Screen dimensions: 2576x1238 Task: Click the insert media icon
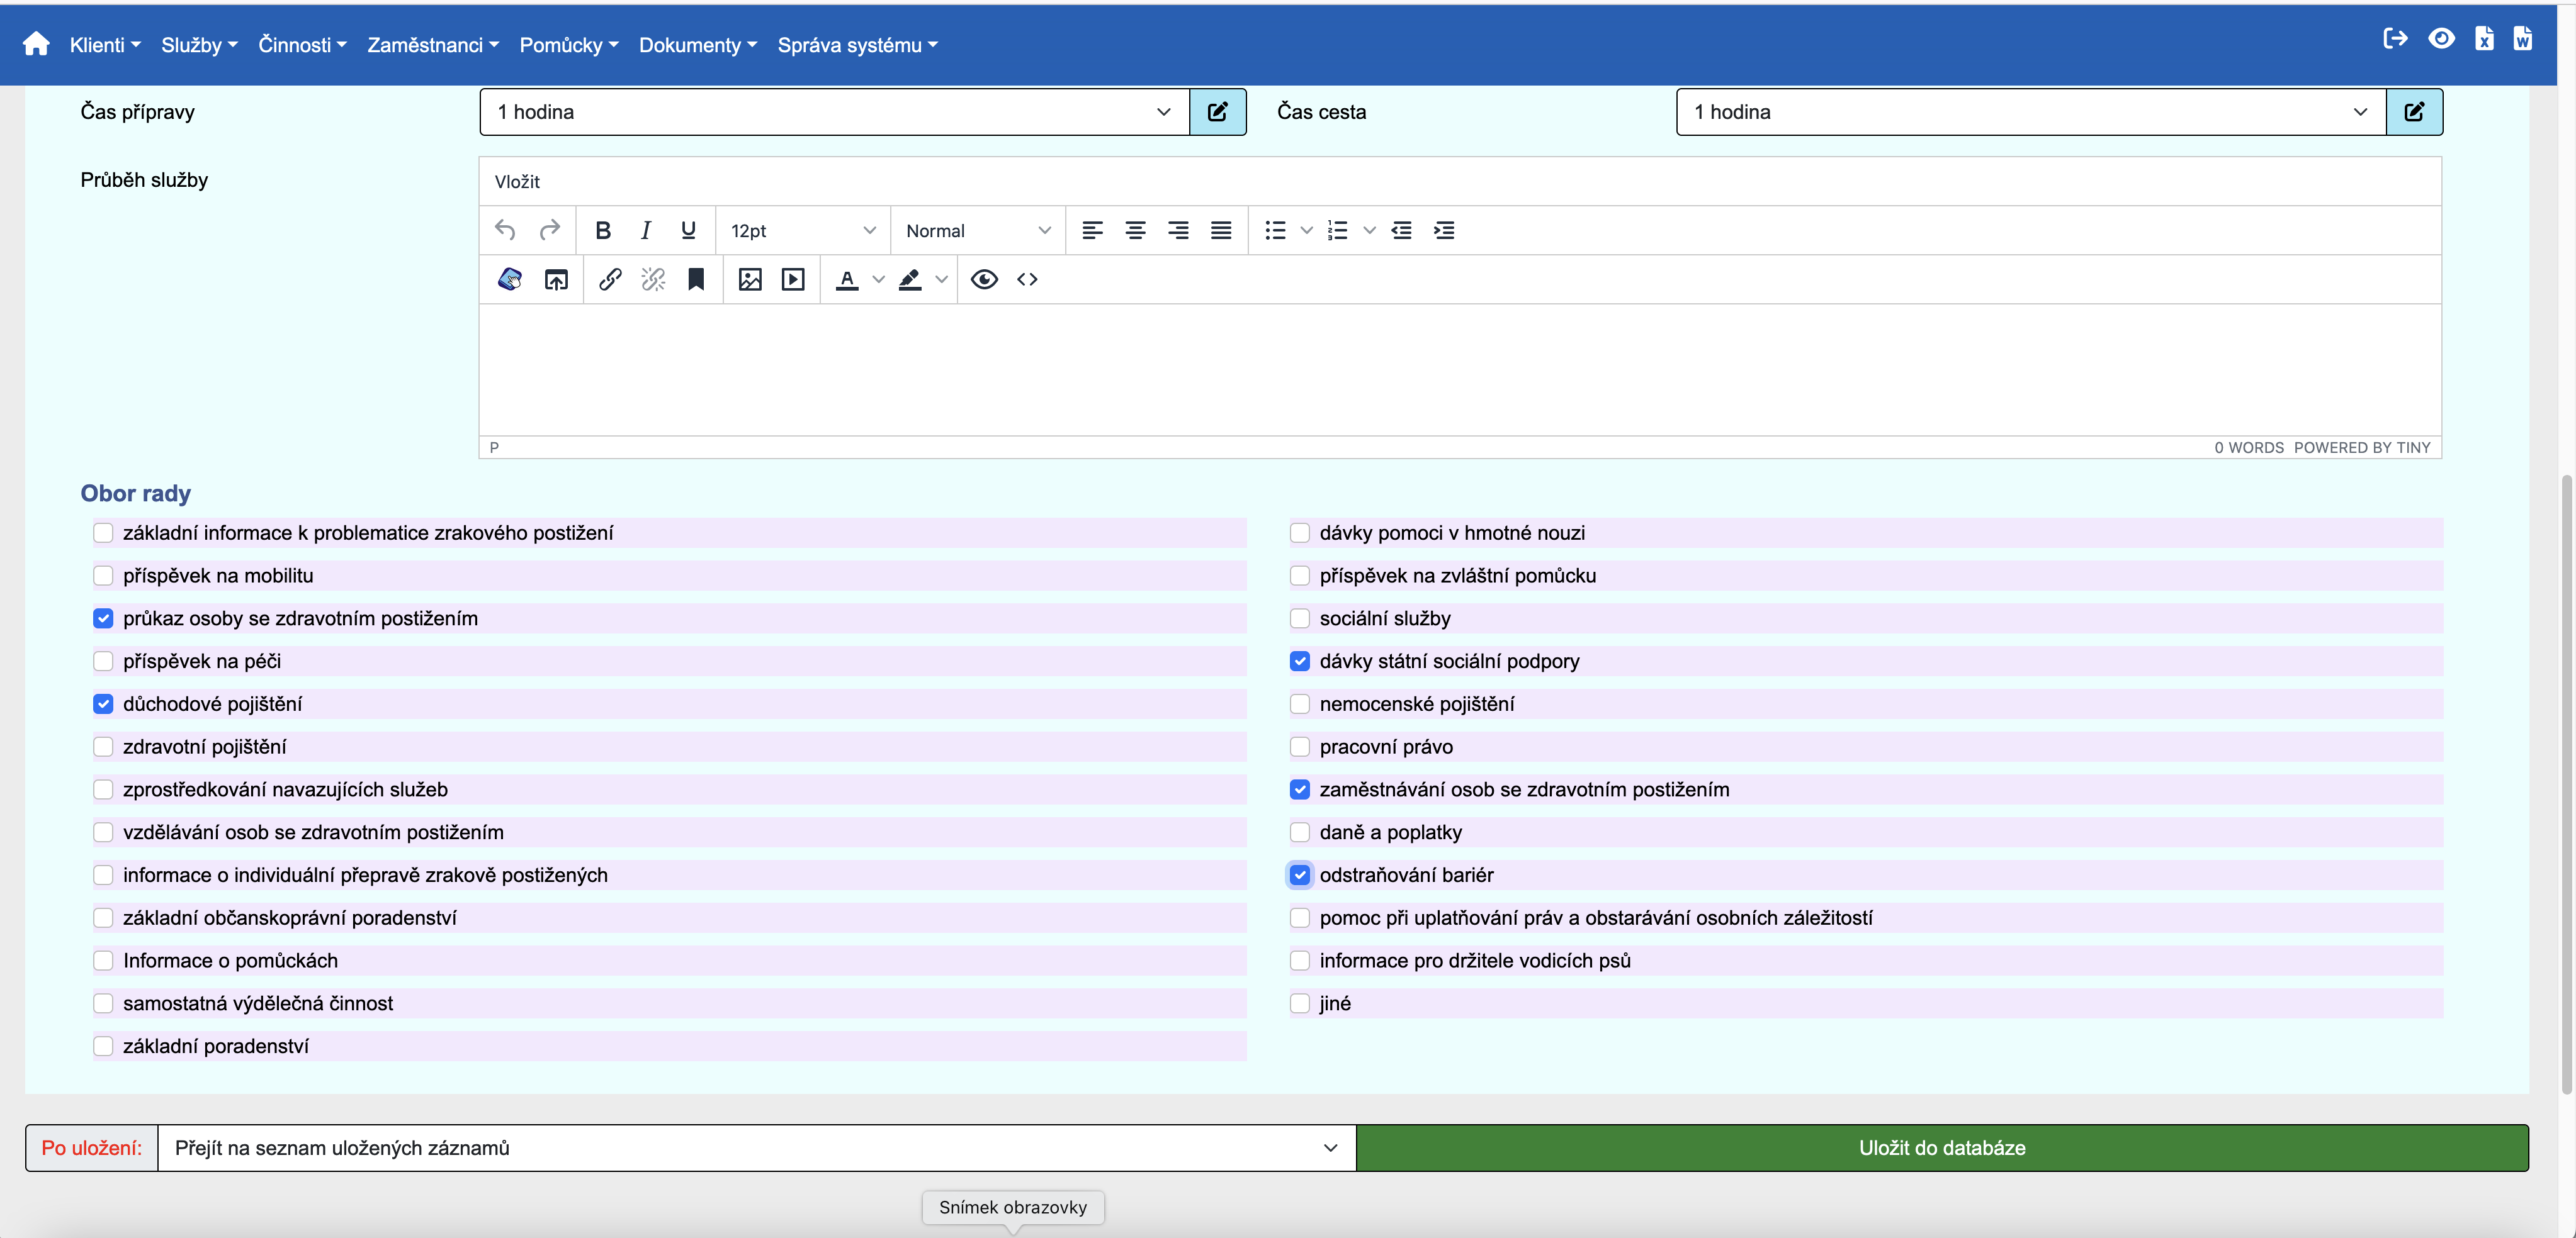(793, 280)
